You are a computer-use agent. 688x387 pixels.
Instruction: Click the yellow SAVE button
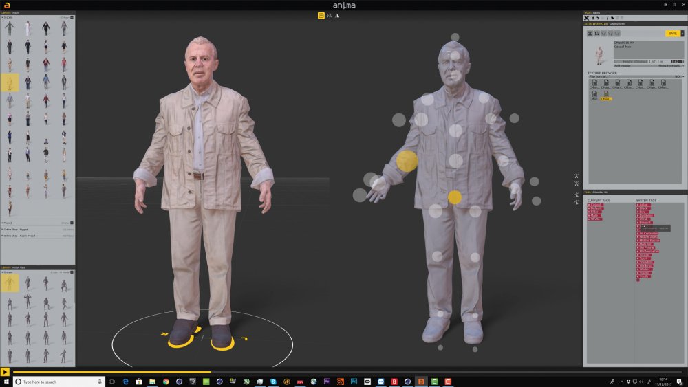point(673,33)
